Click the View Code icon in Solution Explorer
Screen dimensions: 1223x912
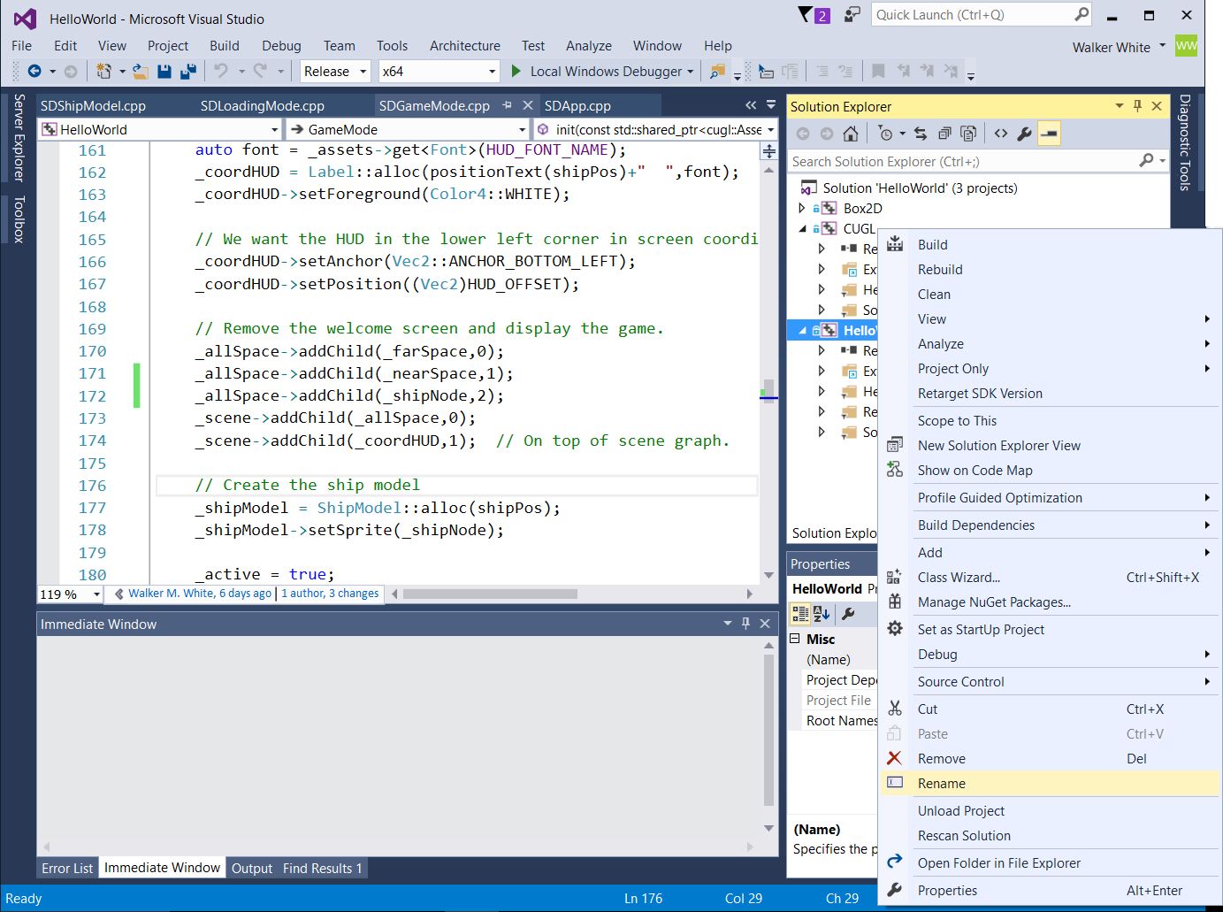point(1000,134)
